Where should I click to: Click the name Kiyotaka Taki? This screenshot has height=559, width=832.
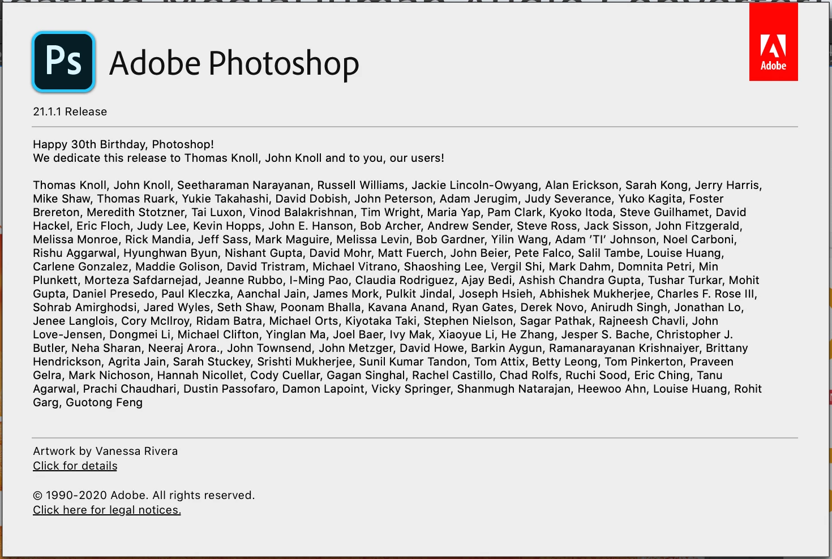click(381, 321)
